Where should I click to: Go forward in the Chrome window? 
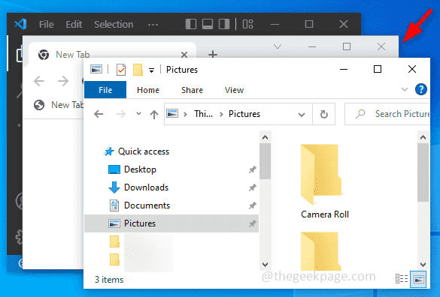63,81
